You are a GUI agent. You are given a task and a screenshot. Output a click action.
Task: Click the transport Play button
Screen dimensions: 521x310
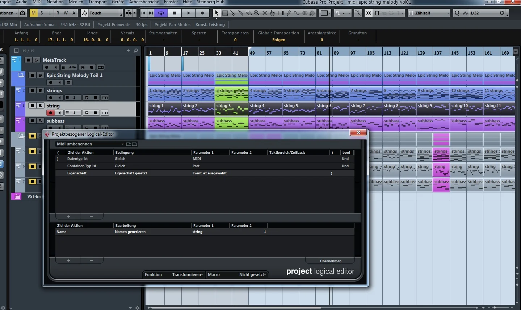point(189,13)
